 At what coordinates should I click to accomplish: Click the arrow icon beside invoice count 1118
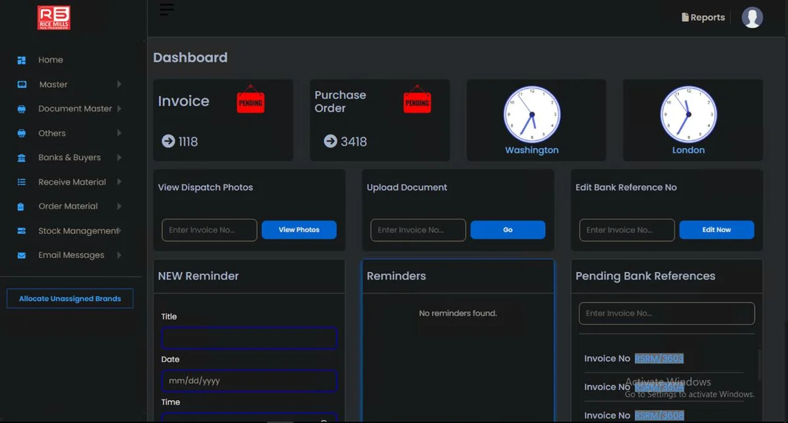pyautogui.click(x=168, y=141)
